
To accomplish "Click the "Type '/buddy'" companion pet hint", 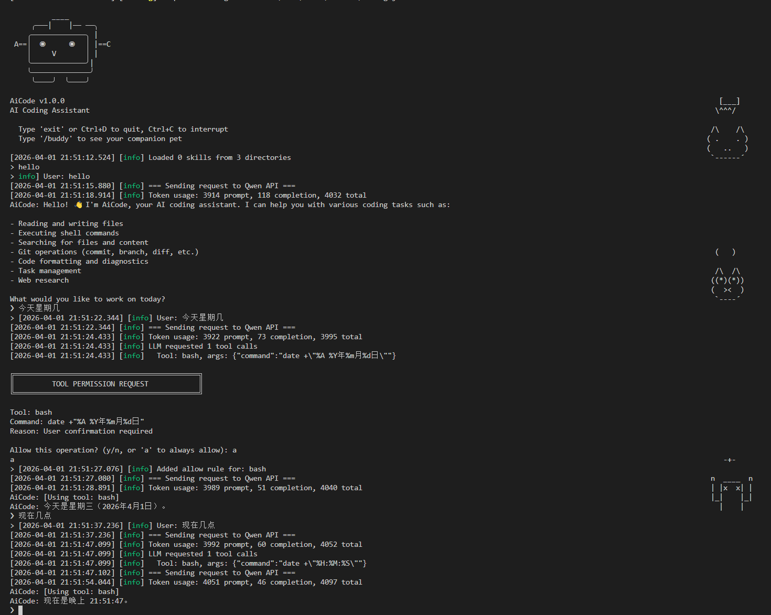I will point(100,138).
